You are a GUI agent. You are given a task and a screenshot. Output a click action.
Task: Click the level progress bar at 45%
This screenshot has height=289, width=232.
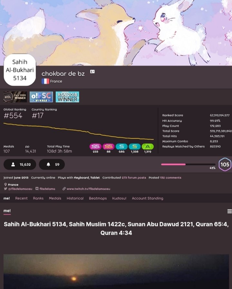188,164
